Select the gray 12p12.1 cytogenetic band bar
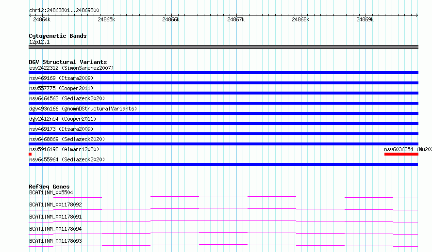 (x=223, y=47)
